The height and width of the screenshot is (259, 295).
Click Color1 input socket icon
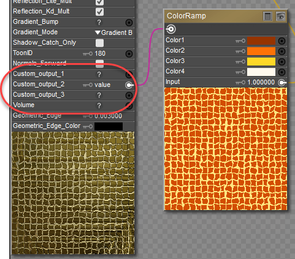282,41
